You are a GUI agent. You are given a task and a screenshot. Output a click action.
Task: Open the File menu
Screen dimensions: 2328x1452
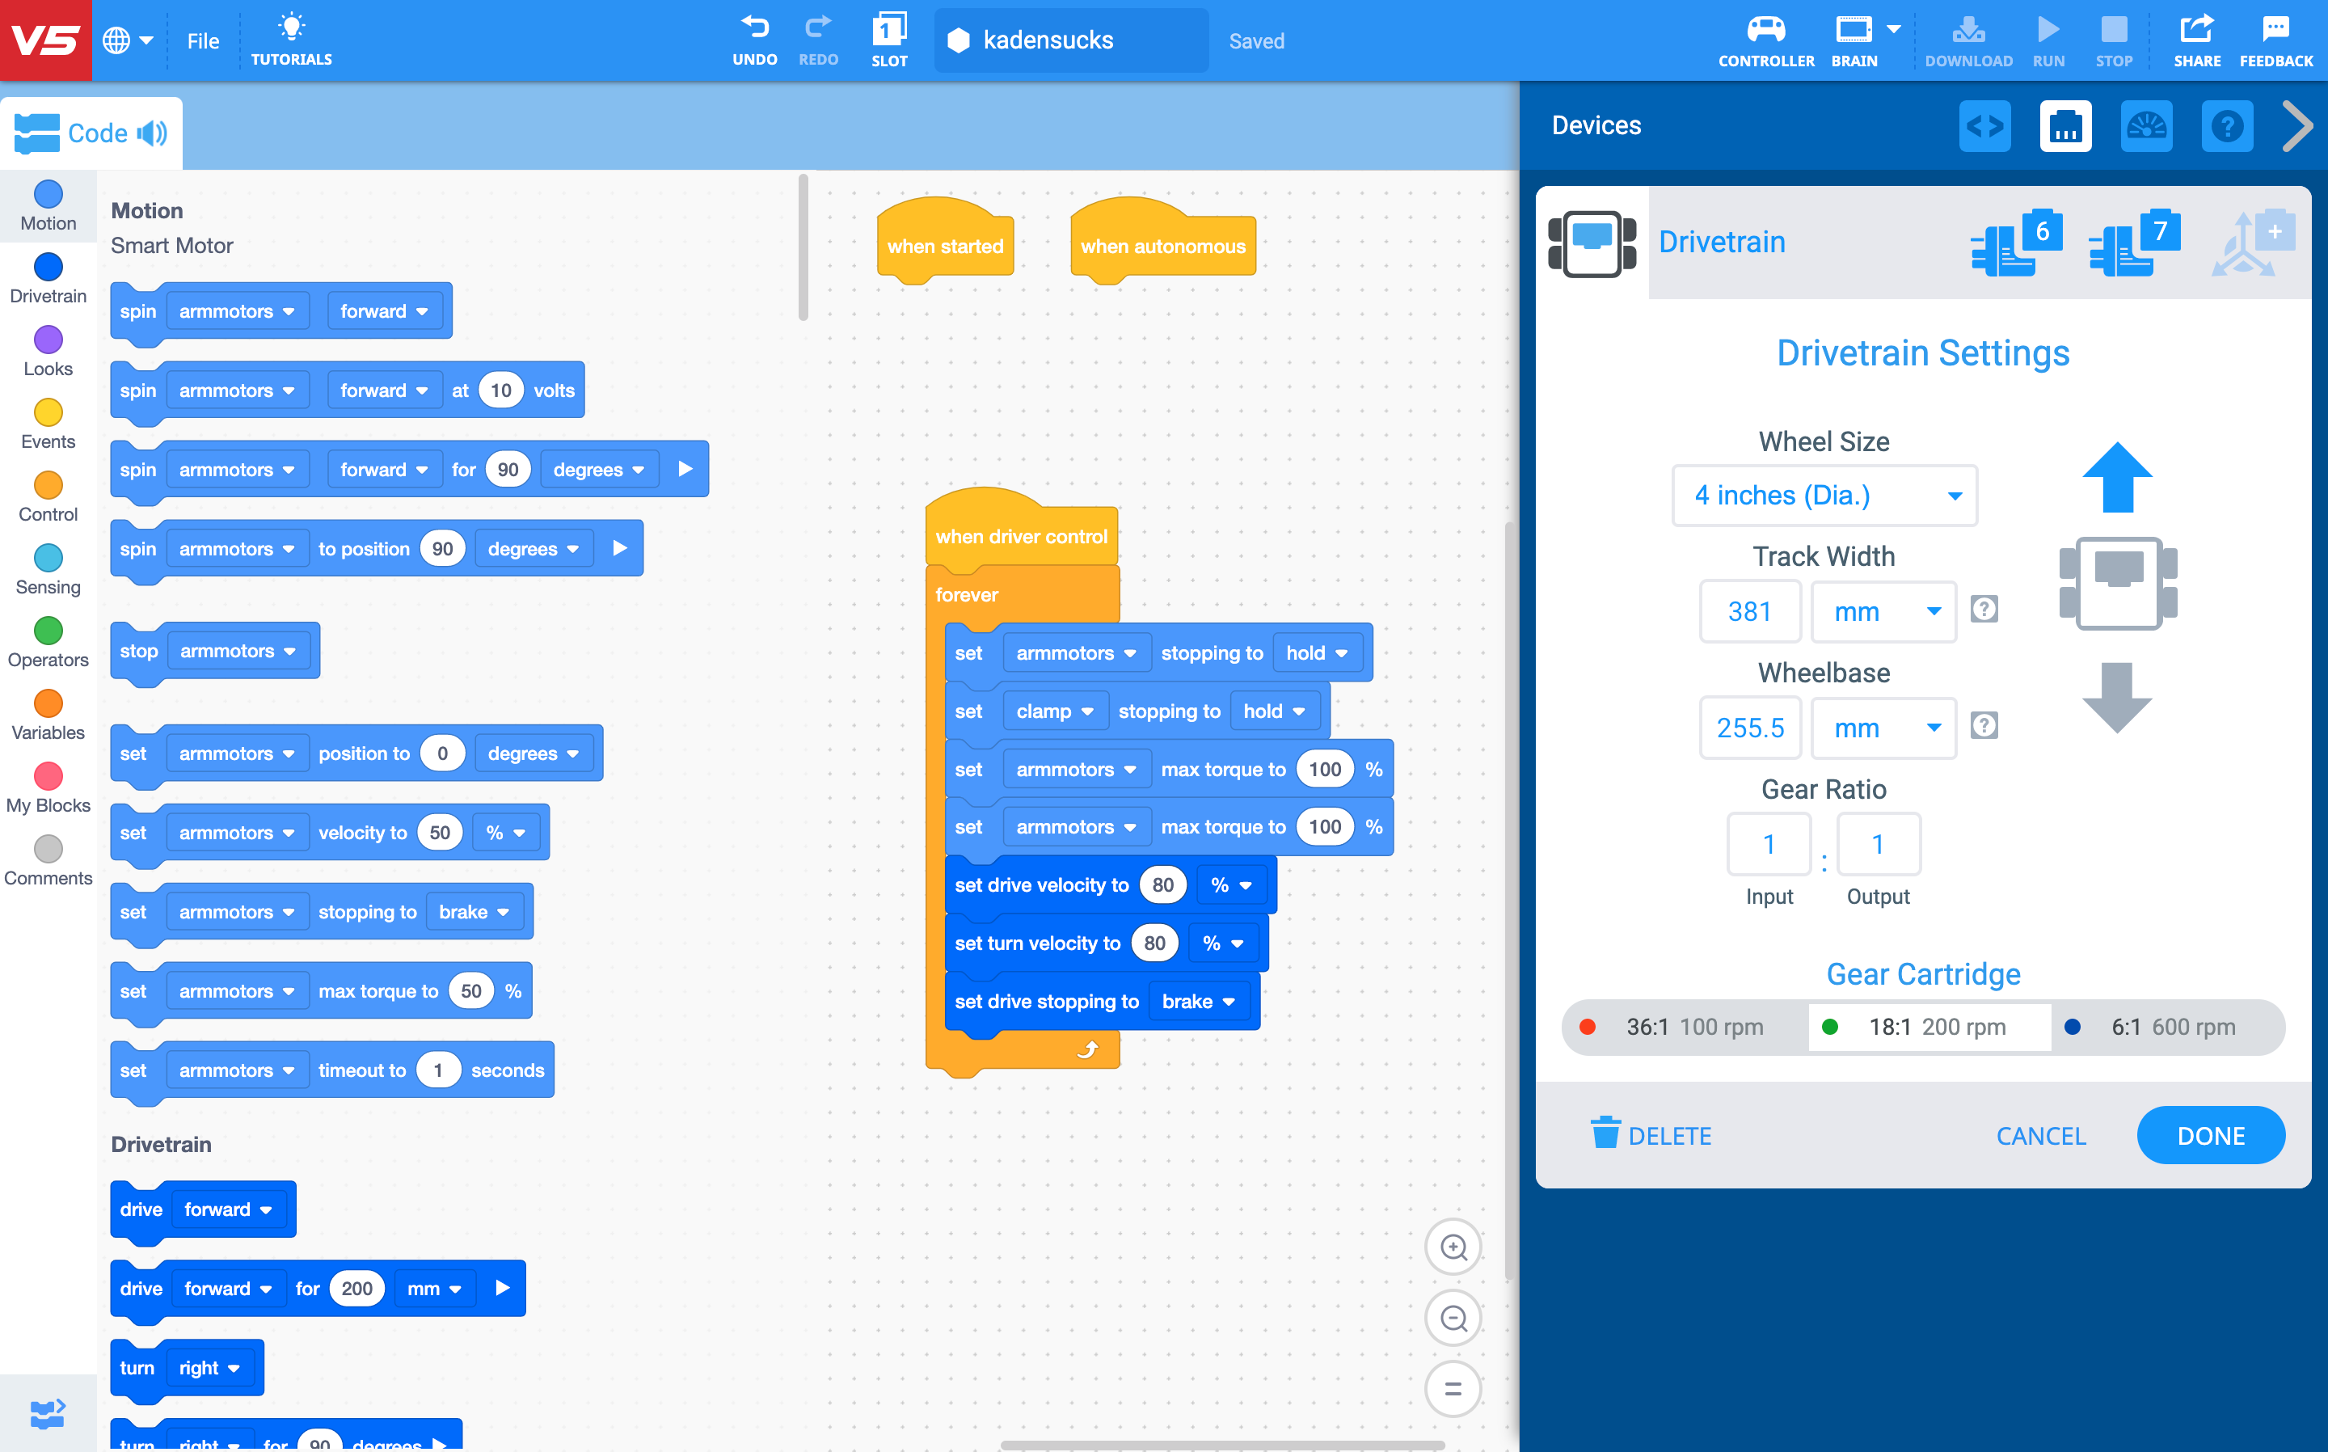[x=203, y=41]
